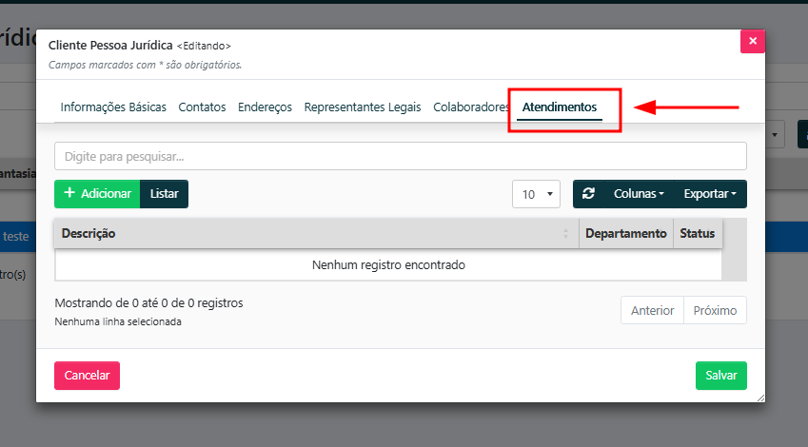Open the Colaboradores tab
The width and height of the screenshot is (808, 447).
click(x=470, y=107)
